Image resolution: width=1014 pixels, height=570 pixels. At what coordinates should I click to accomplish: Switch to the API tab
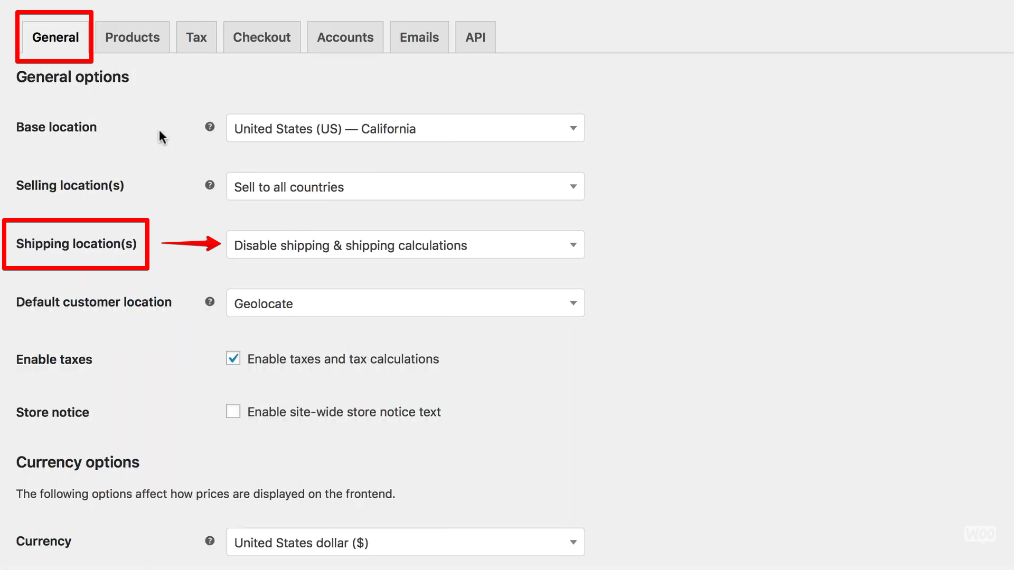(475, 37)
